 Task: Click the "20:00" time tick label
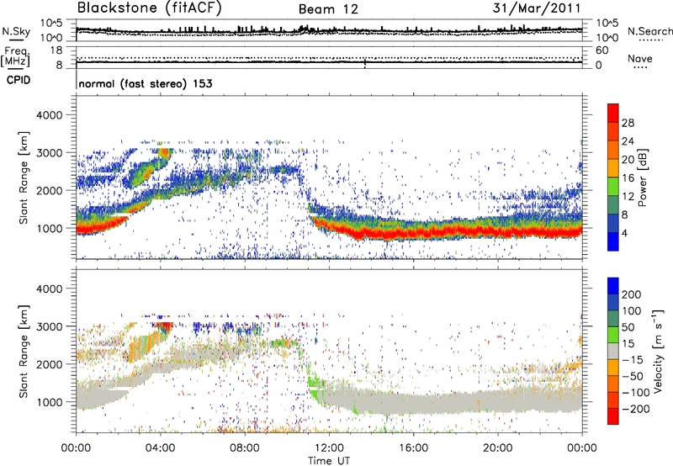tap(497, 448)
